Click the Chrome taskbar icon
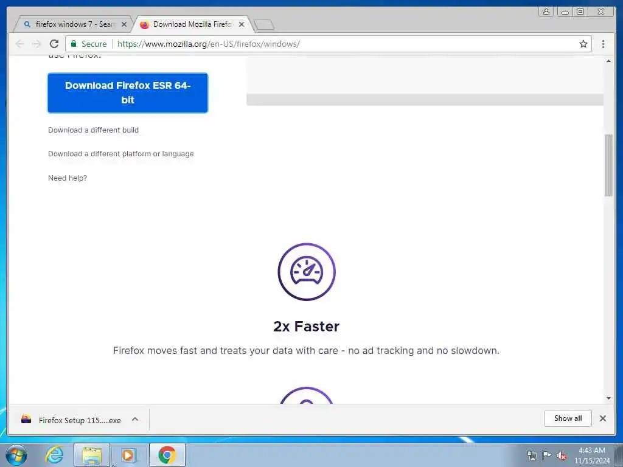This screenshot has width=623, height=467. tap(167, 455)
